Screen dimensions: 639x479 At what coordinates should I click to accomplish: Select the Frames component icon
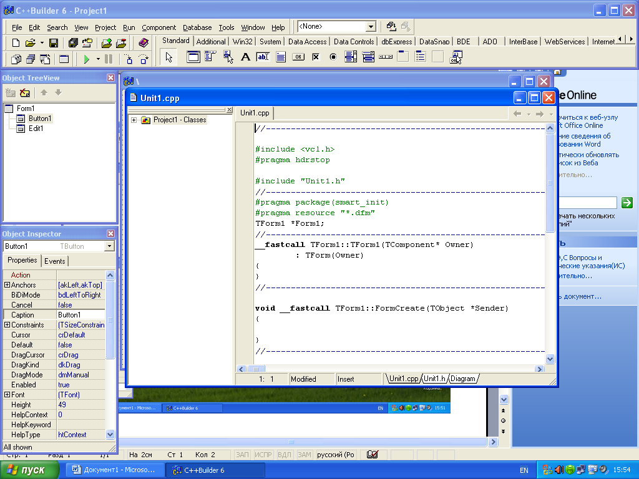click(193, 57)
